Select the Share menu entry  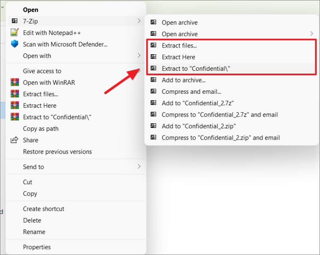pyautogui.click(x=76, y=140)
